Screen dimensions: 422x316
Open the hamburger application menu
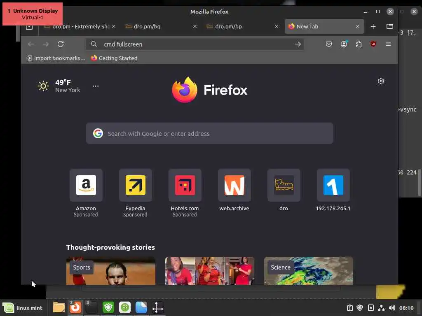click(388, 44)
